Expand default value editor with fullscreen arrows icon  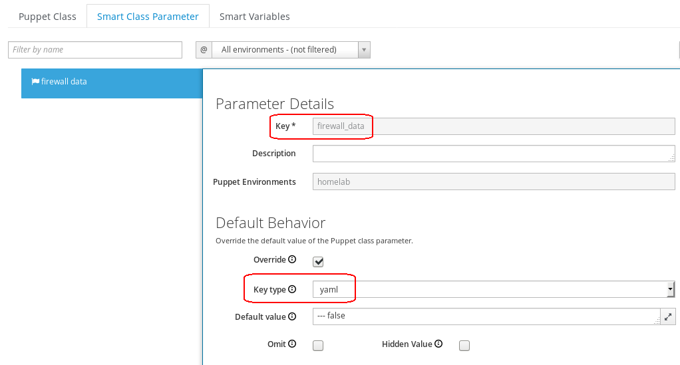(668, 316)
